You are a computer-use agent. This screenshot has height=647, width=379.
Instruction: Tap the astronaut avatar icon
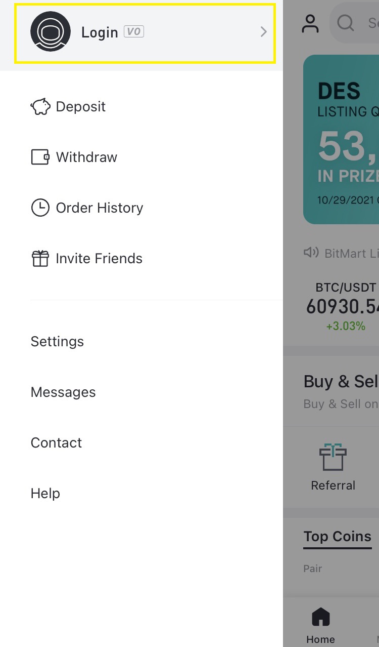51,31
